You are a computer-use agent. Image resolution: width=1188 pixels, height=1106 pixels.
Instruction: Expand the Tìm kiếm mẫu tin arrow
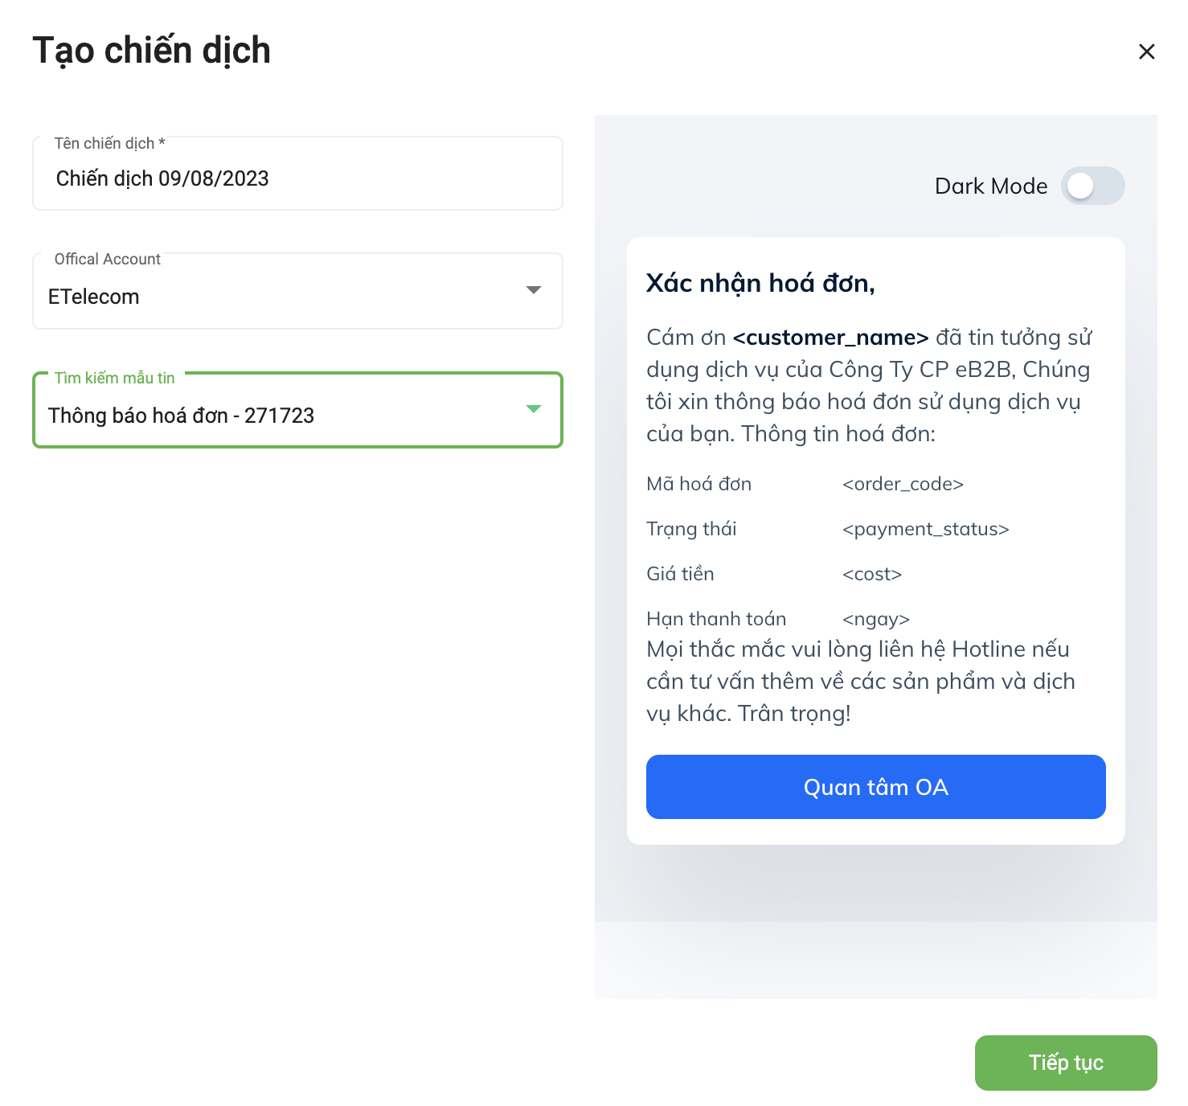click(533, 409)
